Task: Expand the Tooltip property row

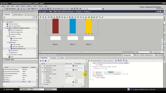Action: (44, 80)
